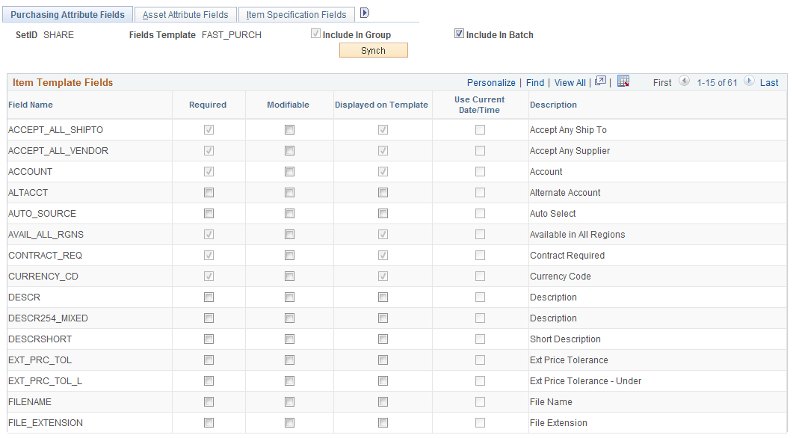Click the show following tabs arrow icon
This screenshot has height=438, width=793.
(364, 12)
